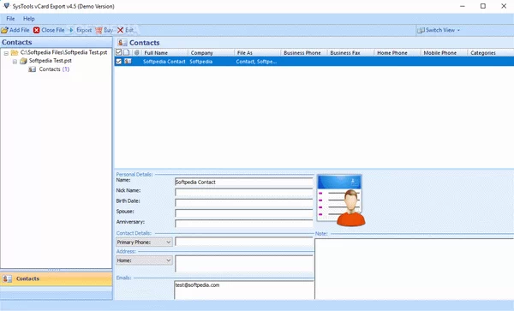514x311 pixels.
Task: Select the Contacts bottom navigation tab
Action: point(56,279)
